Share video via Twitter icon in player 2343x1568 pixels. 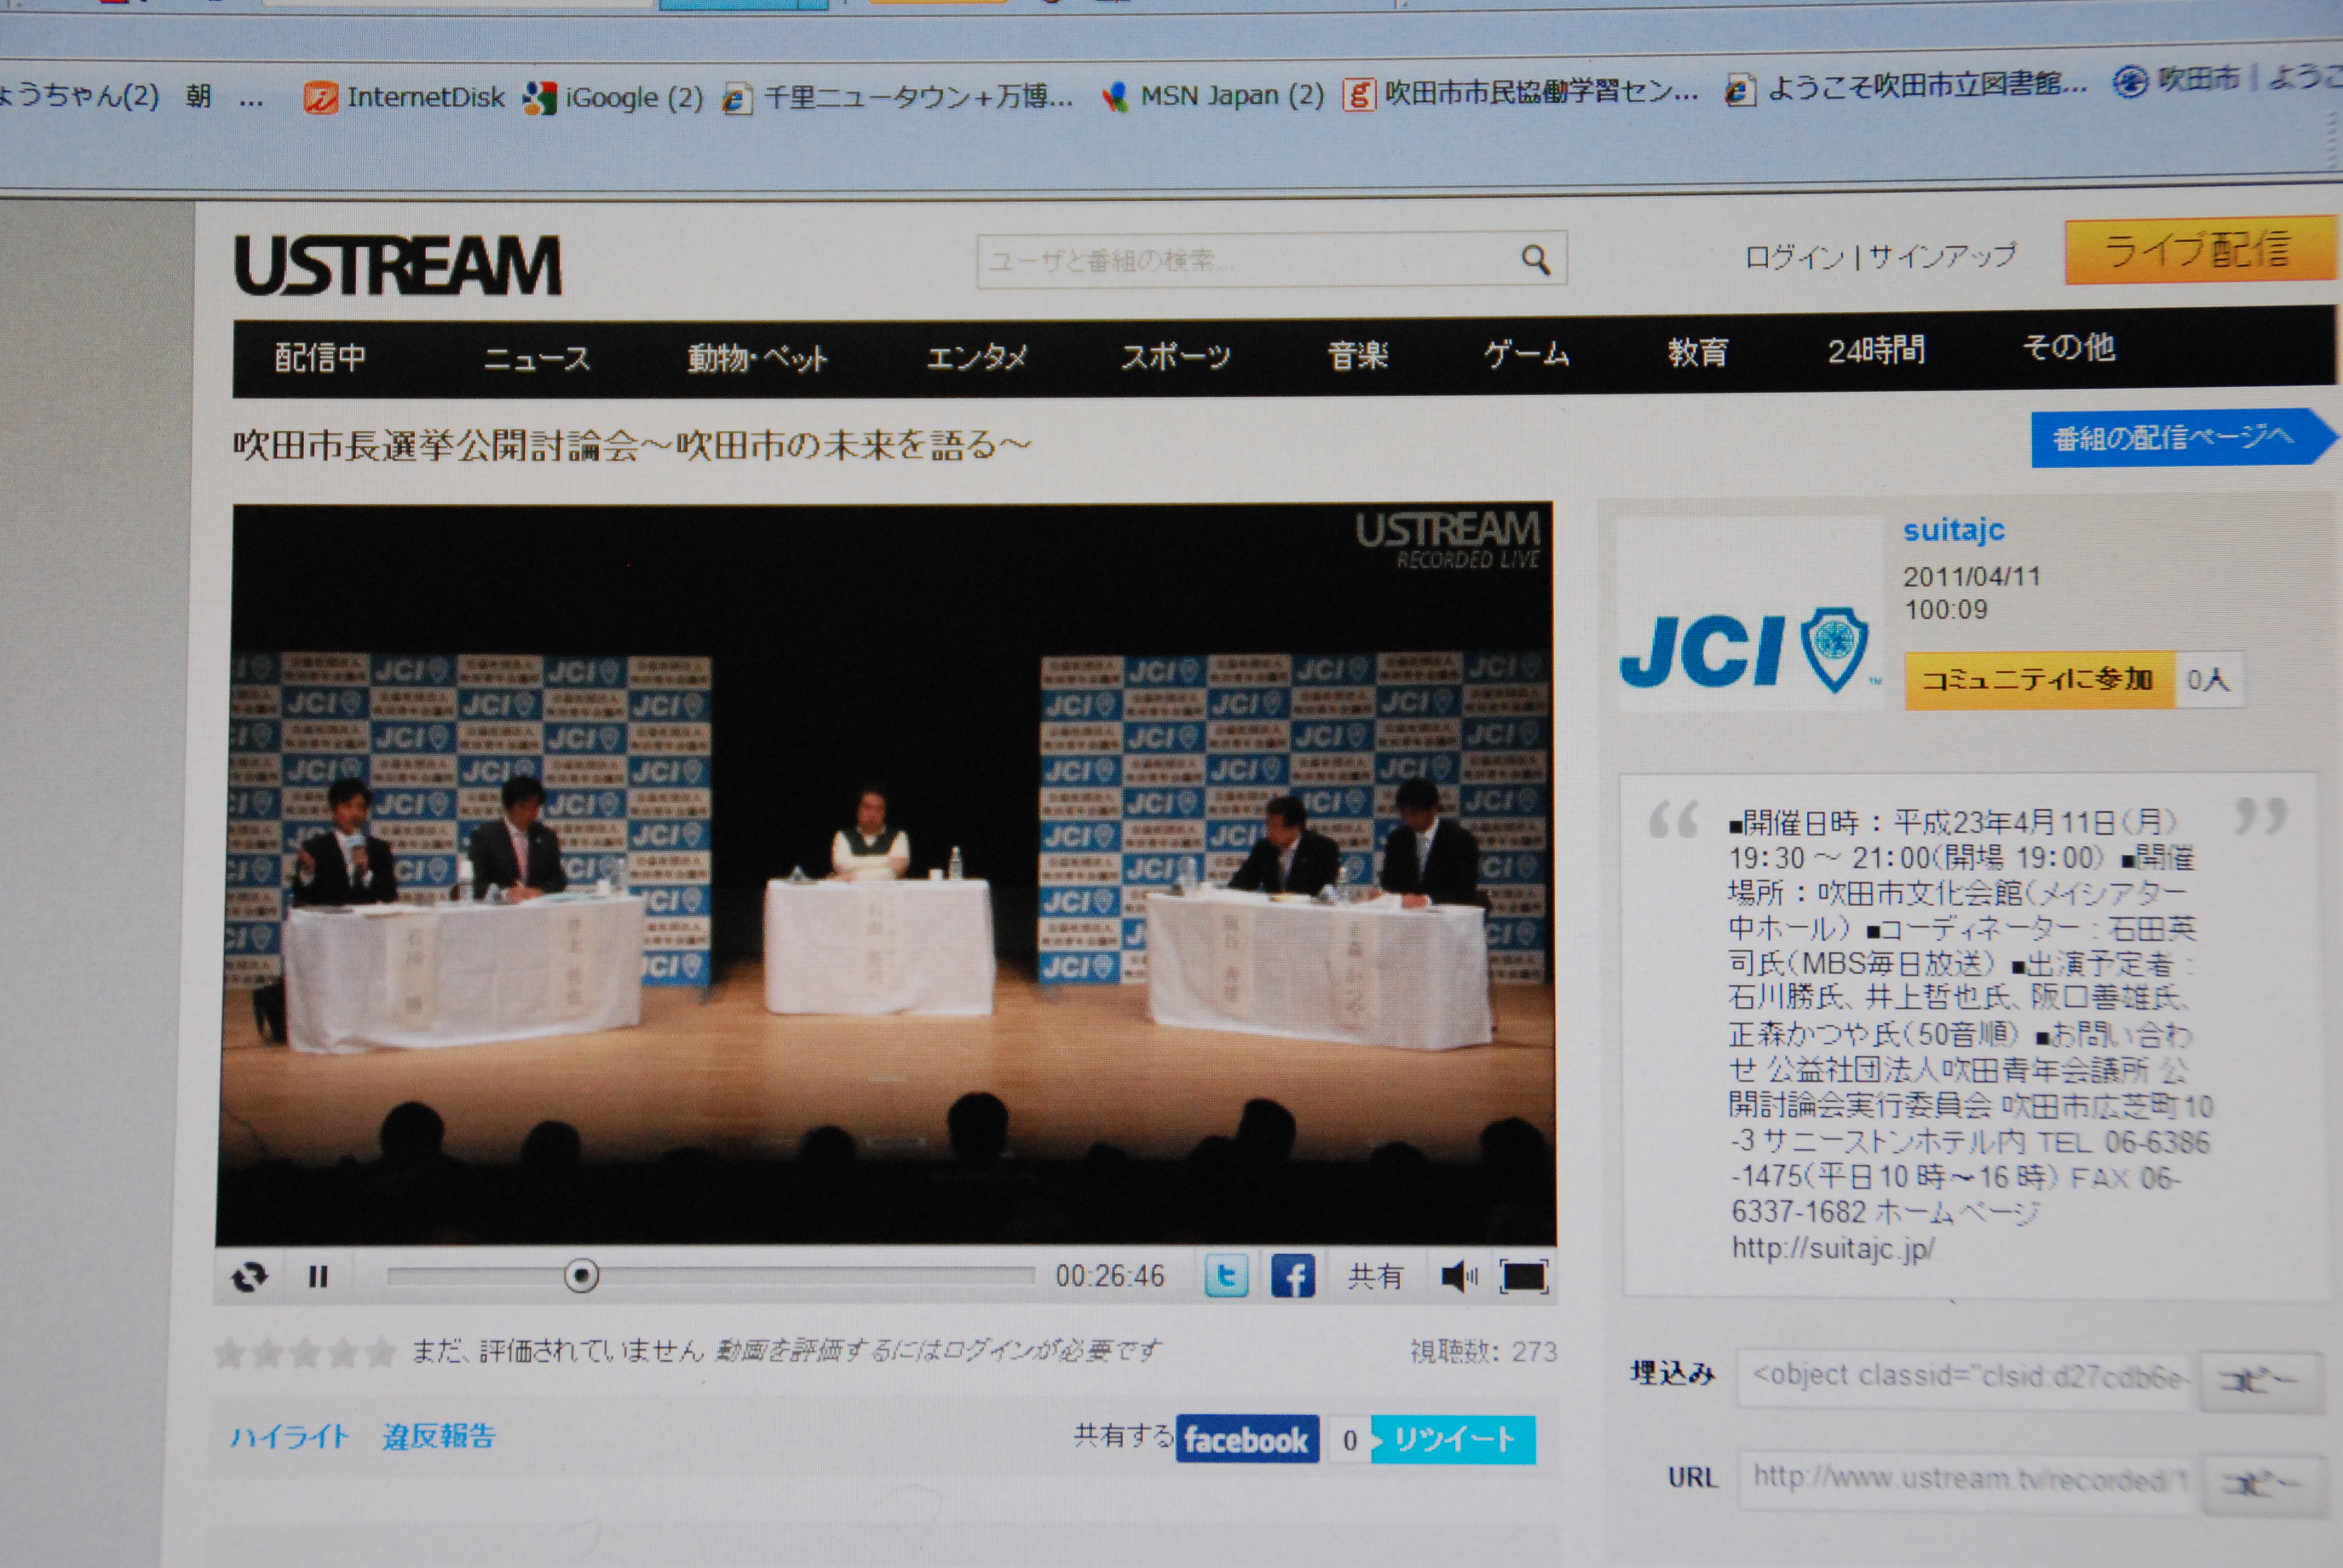pyautogui.click(x=1226, y=1276)
